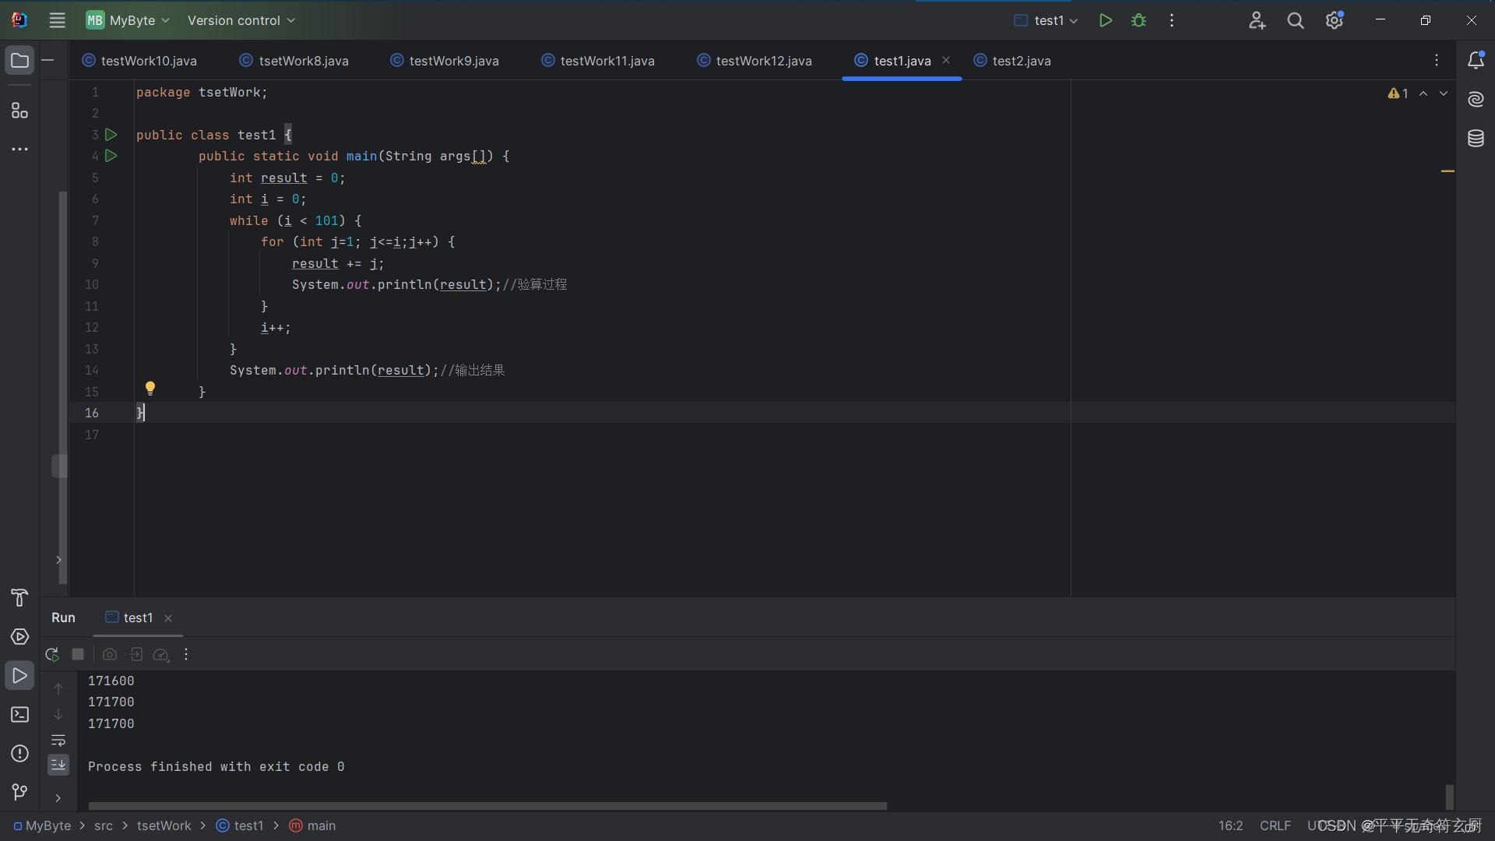This screenshot has height=841, width=1495.
Task: Click the green Run button in the toolbar
Action: (x=1105, y=21)
